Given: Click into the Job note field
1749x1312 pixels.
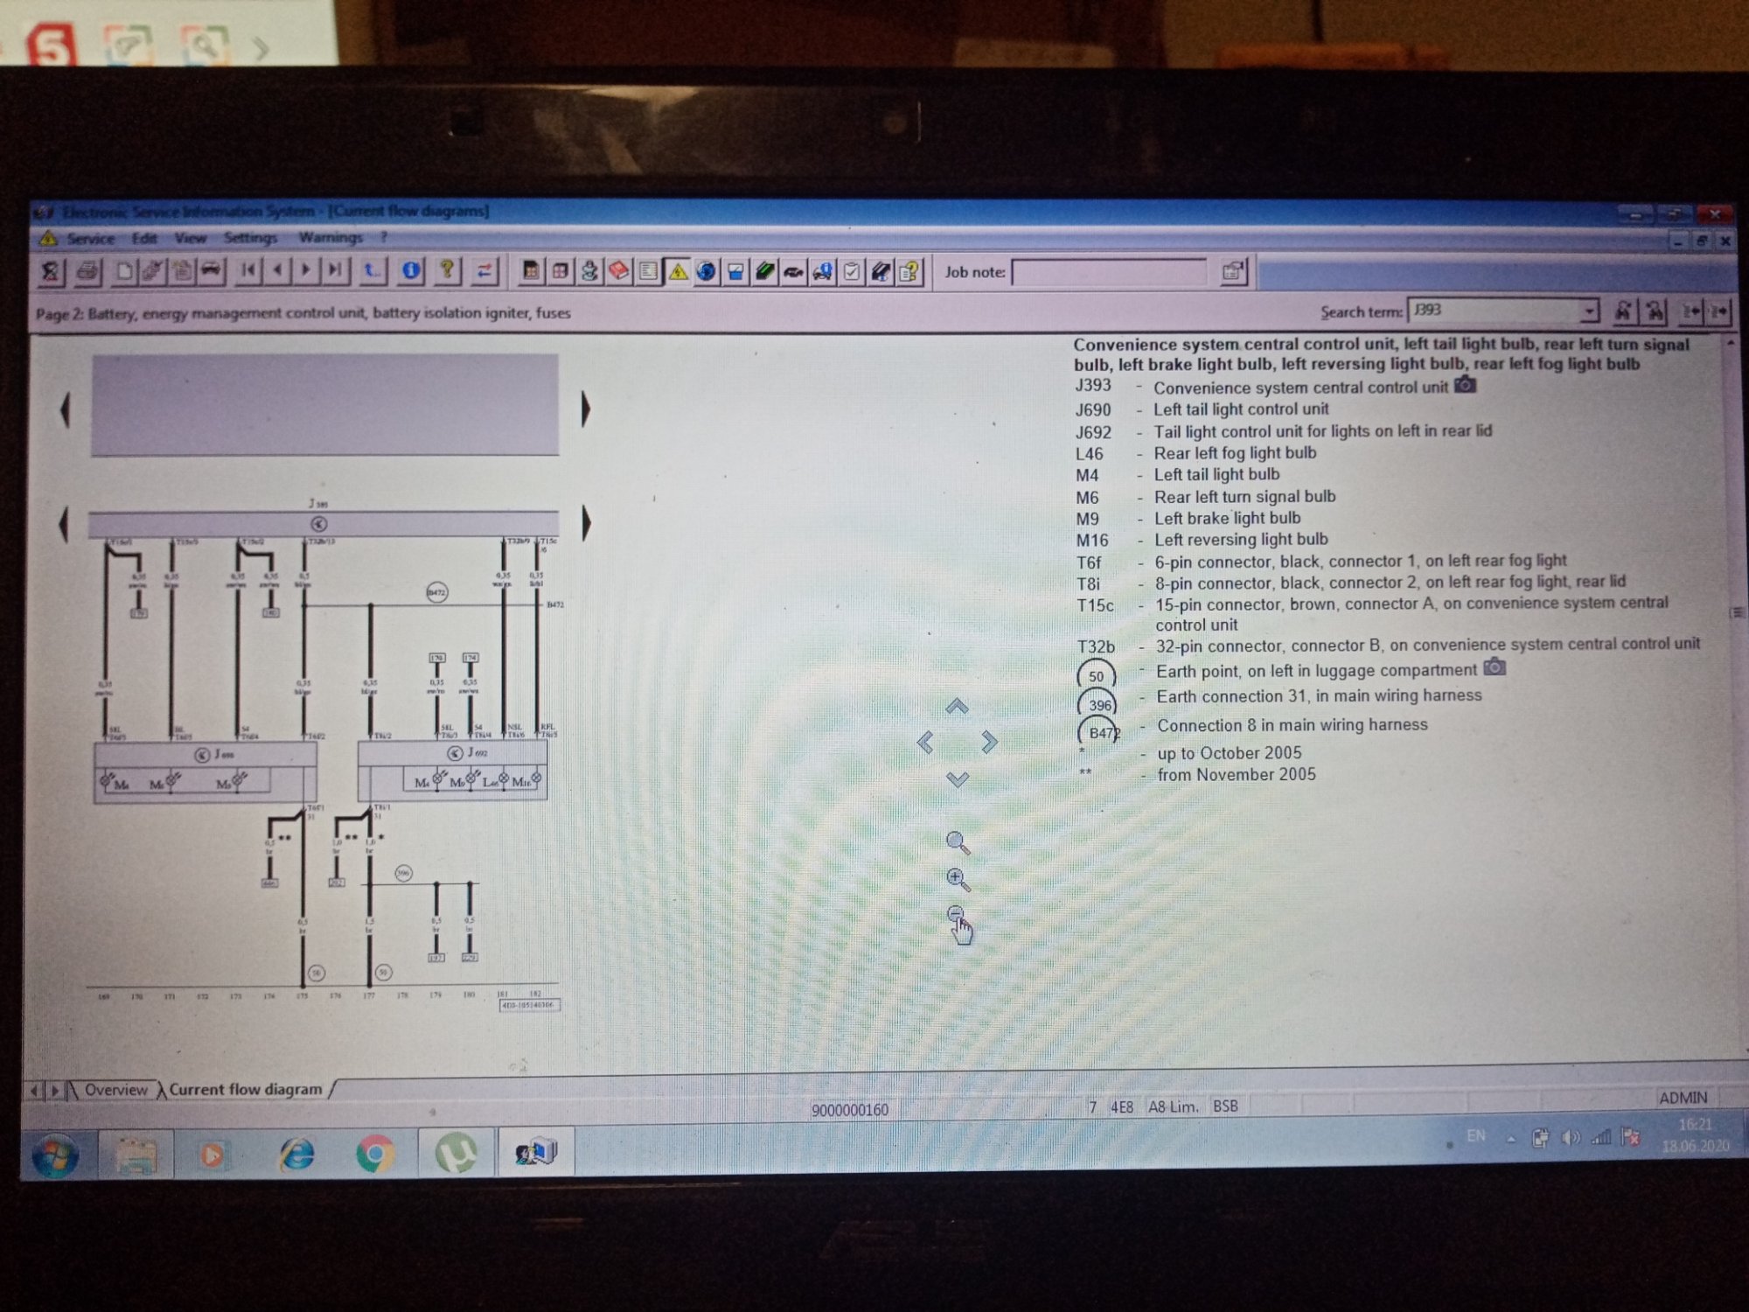Looking at the screenshot, I should click(x=1108, y=272).
